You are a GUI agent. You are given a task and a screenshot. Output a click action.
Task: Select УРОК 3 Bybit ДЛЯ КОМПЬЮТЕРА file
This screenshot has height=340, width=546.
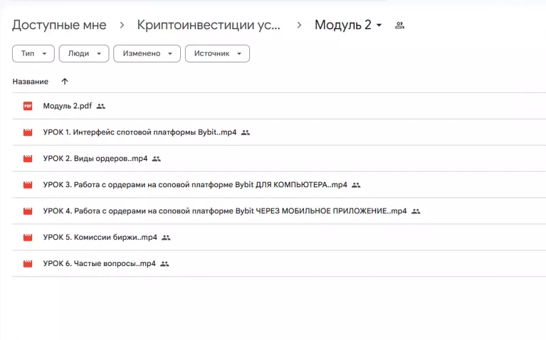point(195,185)
